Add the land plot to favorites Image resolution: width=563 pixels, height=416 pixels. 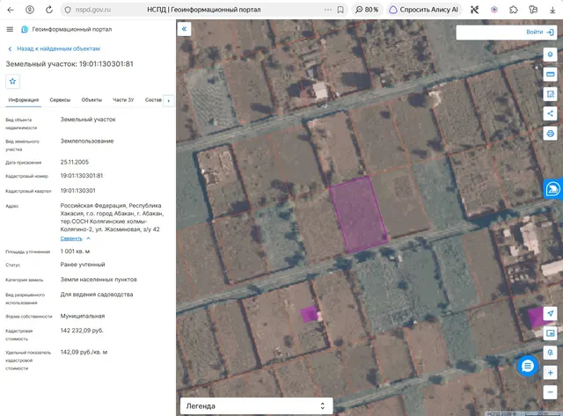pos(12,81)
